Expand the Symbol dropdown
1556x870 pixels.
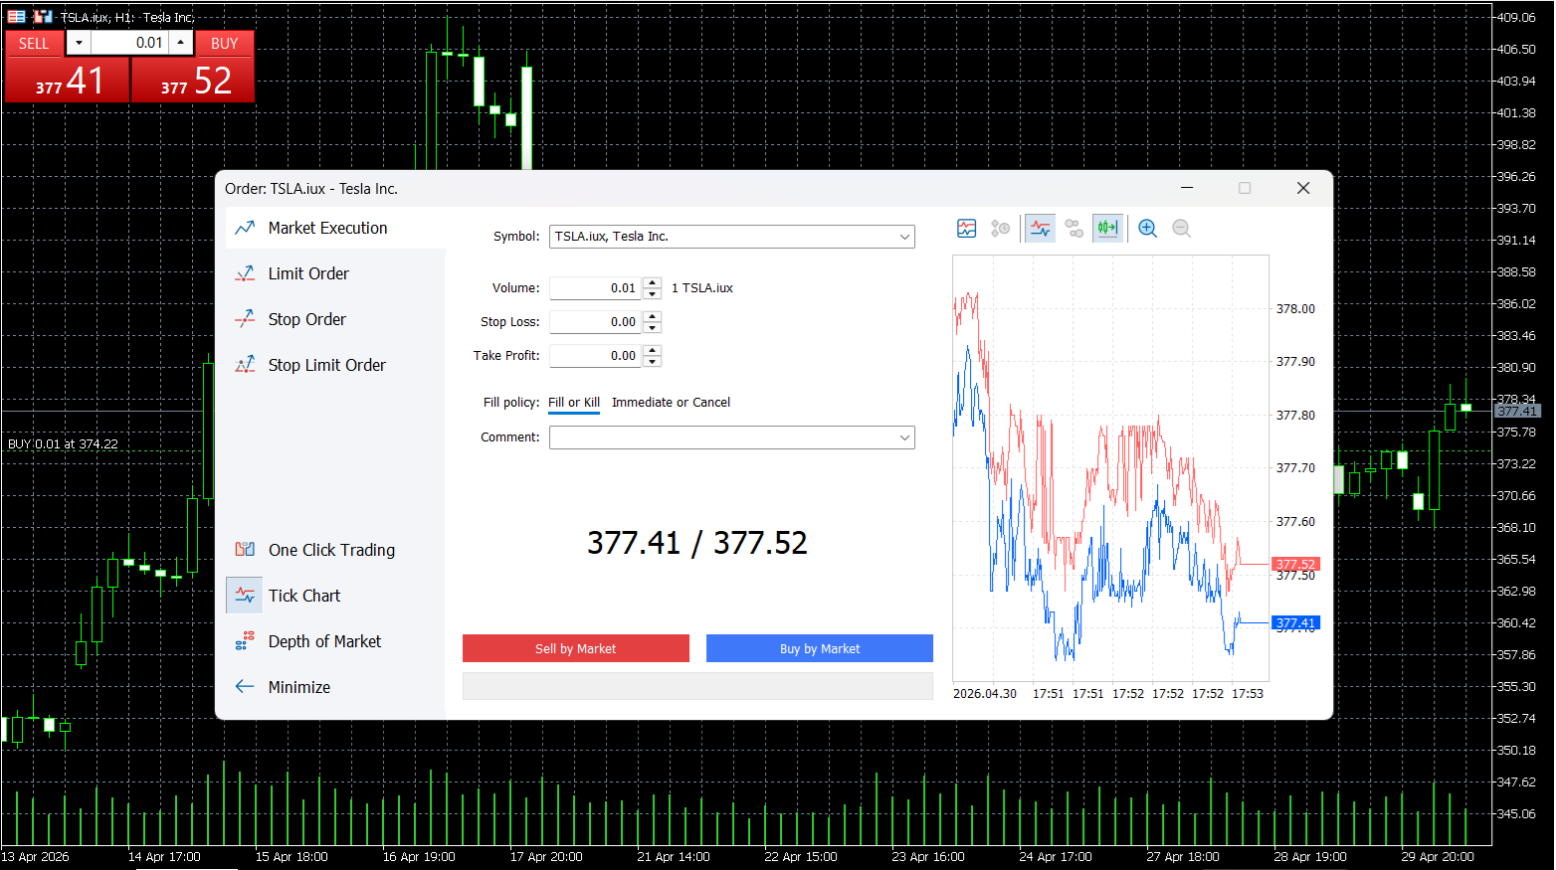tap(904, 237)
